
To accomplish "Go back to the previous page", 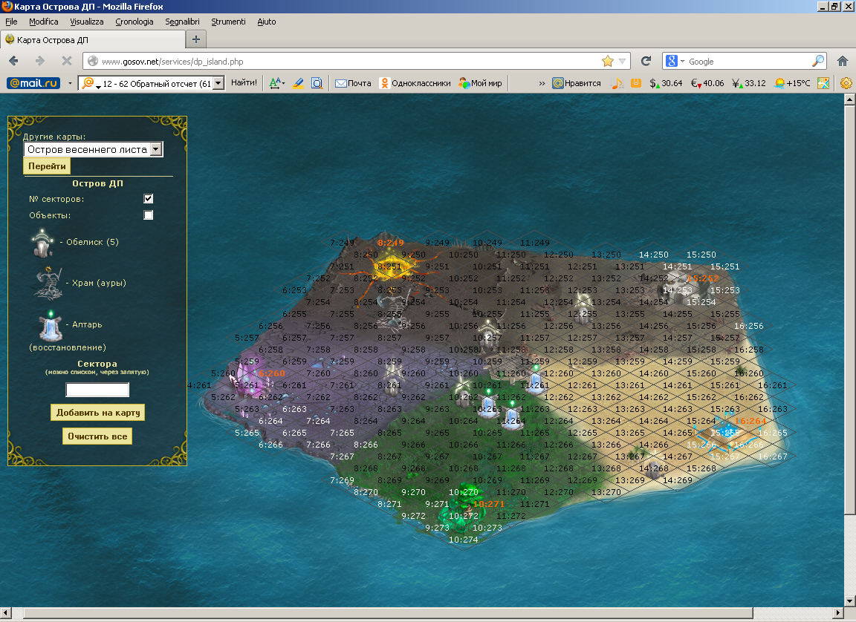I will (13, 61).
